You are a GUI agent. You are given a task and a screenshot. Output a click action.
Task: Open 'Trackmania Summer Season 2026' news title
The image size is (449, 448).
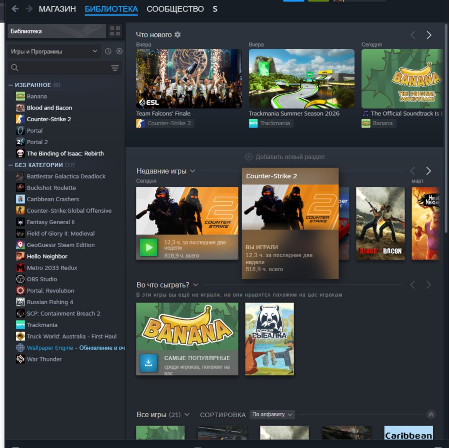point(294,113)
